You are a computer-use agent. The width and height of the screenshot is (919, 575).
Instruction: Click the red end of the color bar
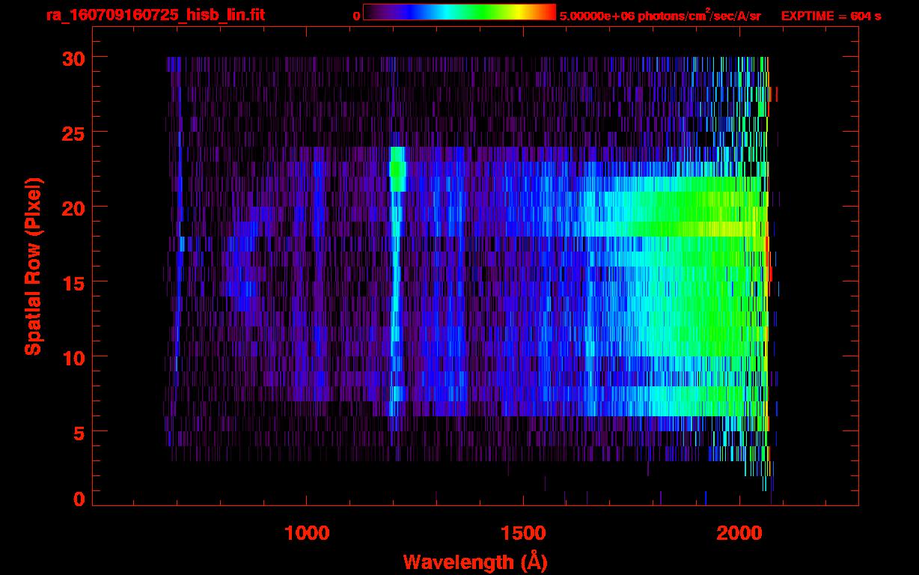[546, 13]
